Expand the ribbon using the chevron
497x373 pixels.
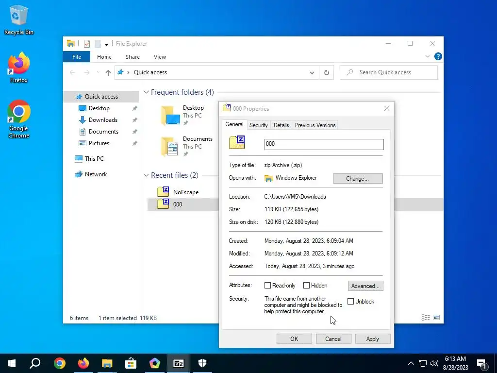click(x=427, y=56)
